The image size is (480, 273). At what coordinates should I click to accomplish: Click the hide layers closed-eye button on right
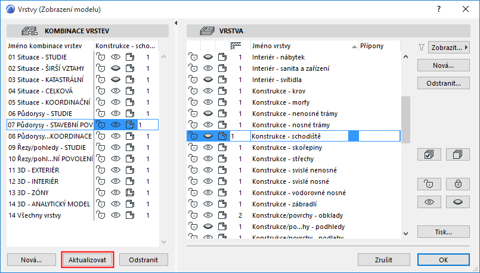(x=458, y=202)
